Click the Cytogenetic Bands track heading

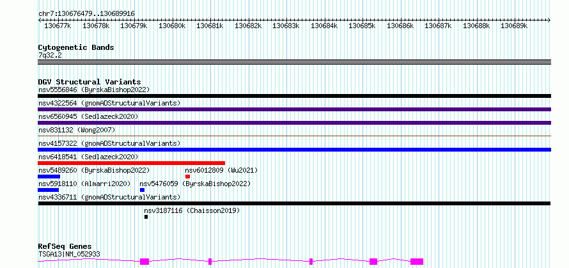coord(76,47)
